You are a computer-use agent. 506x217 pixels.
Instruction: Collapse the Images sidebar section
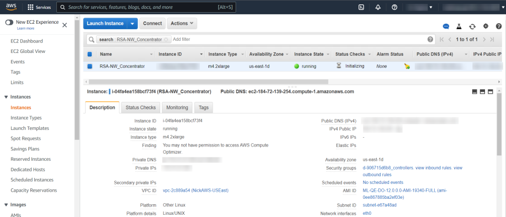click(6, 205)
